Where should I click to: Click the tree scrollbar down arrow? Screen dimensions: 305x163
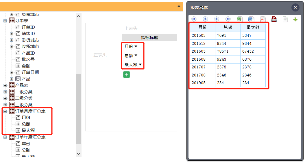click(x=78, y=154)
